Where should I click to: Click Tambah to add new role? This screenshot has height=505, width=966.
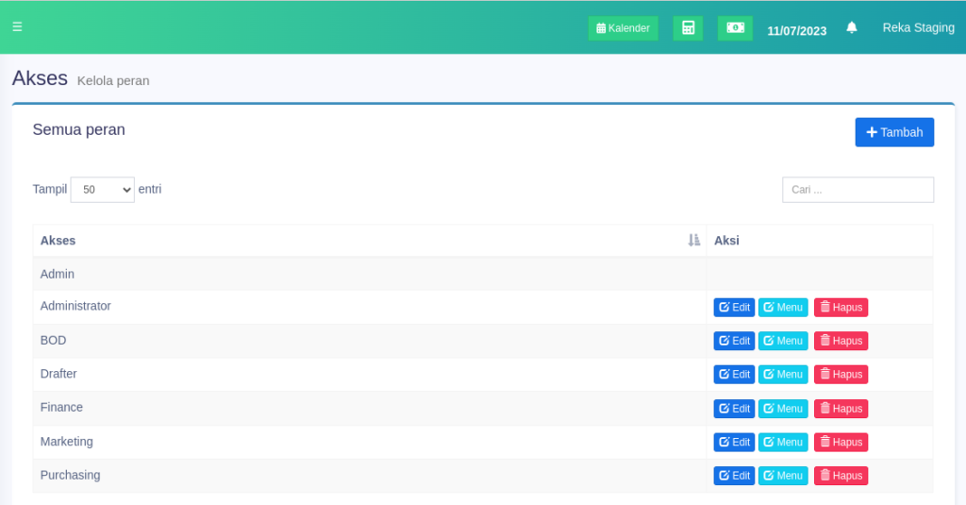(x=894, y=132)
